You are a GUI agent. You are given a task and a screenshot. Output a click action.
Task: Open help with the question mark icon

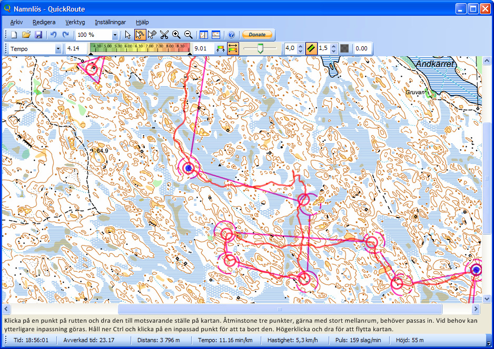click(x=231, y=35)
